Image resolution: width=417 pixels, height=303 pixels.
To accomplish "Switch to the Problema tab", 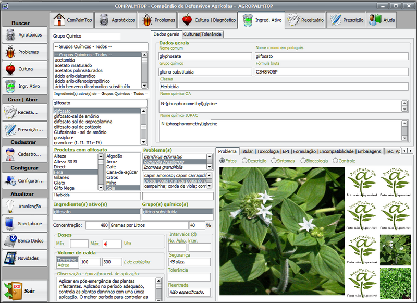I will [227, 151].
